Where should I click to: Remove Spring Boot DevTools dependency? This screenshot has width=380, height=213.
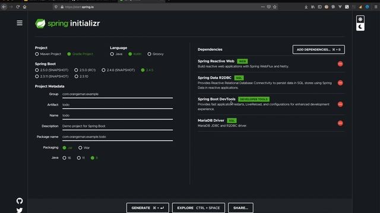pos(340,104)
